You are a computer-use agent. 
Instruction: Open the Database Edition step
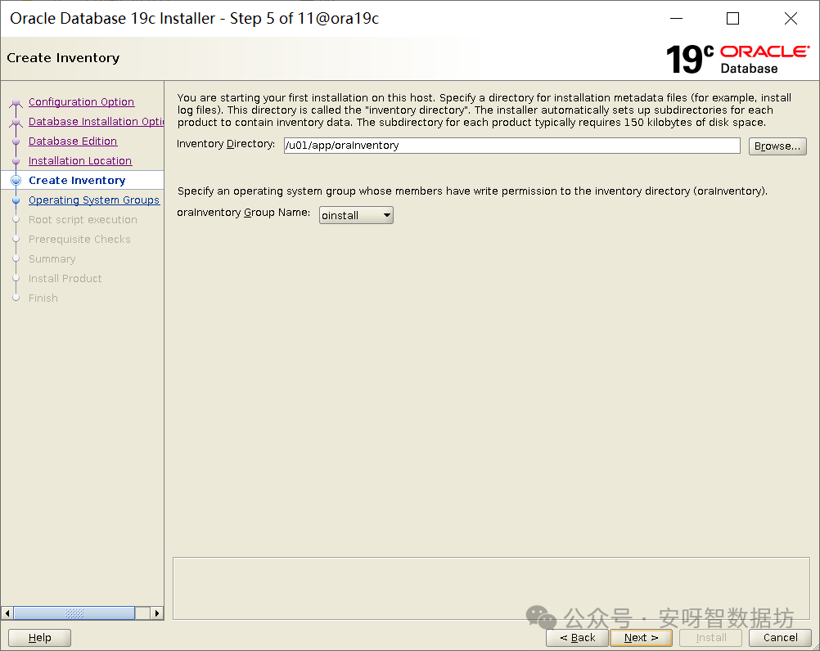pos(73,141)
